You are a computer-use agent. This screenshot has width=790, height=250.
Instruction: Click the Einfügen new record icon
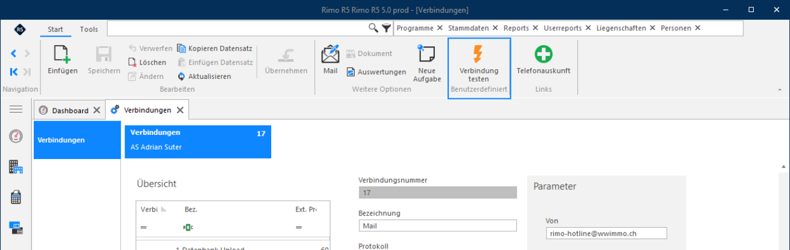pyautogui.click(x=63, y=55)
